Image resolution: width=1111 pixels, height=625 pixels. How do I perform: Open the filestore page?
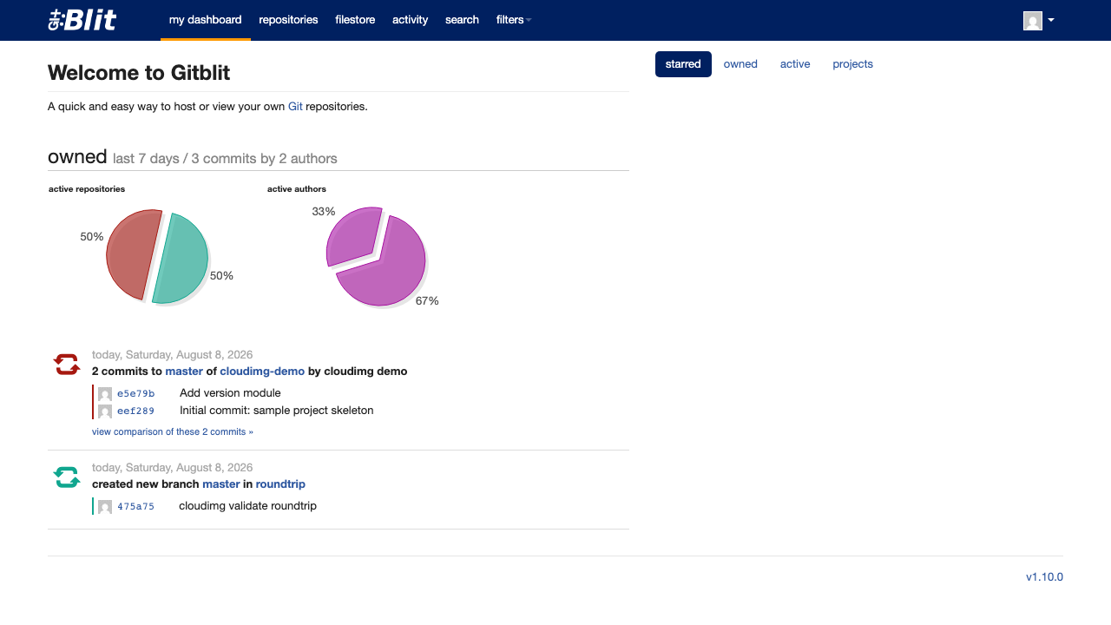355,20
